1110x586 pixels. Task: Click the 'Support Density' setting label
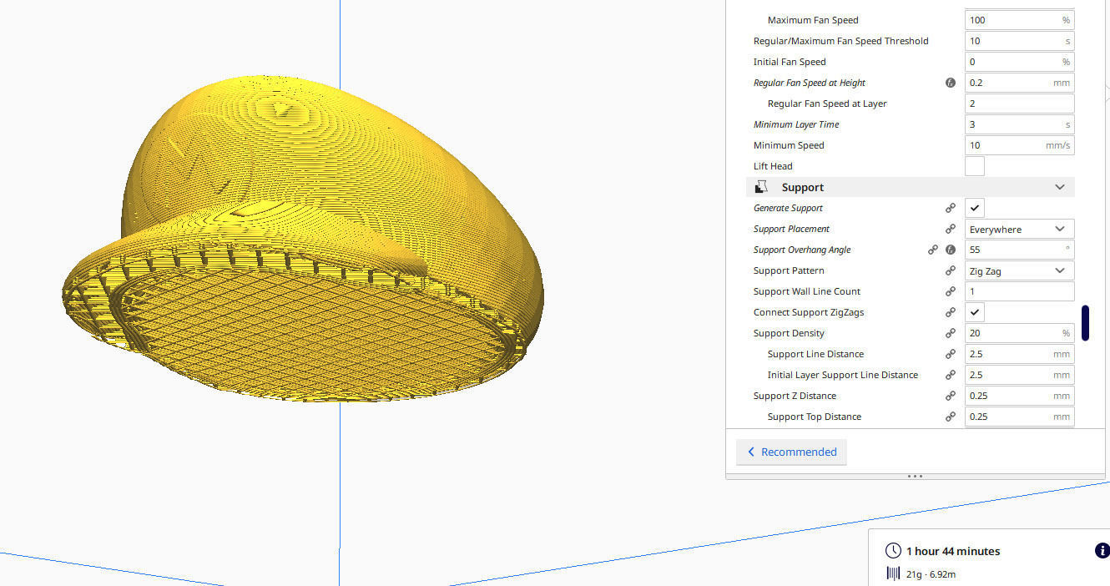coord(789,333)
